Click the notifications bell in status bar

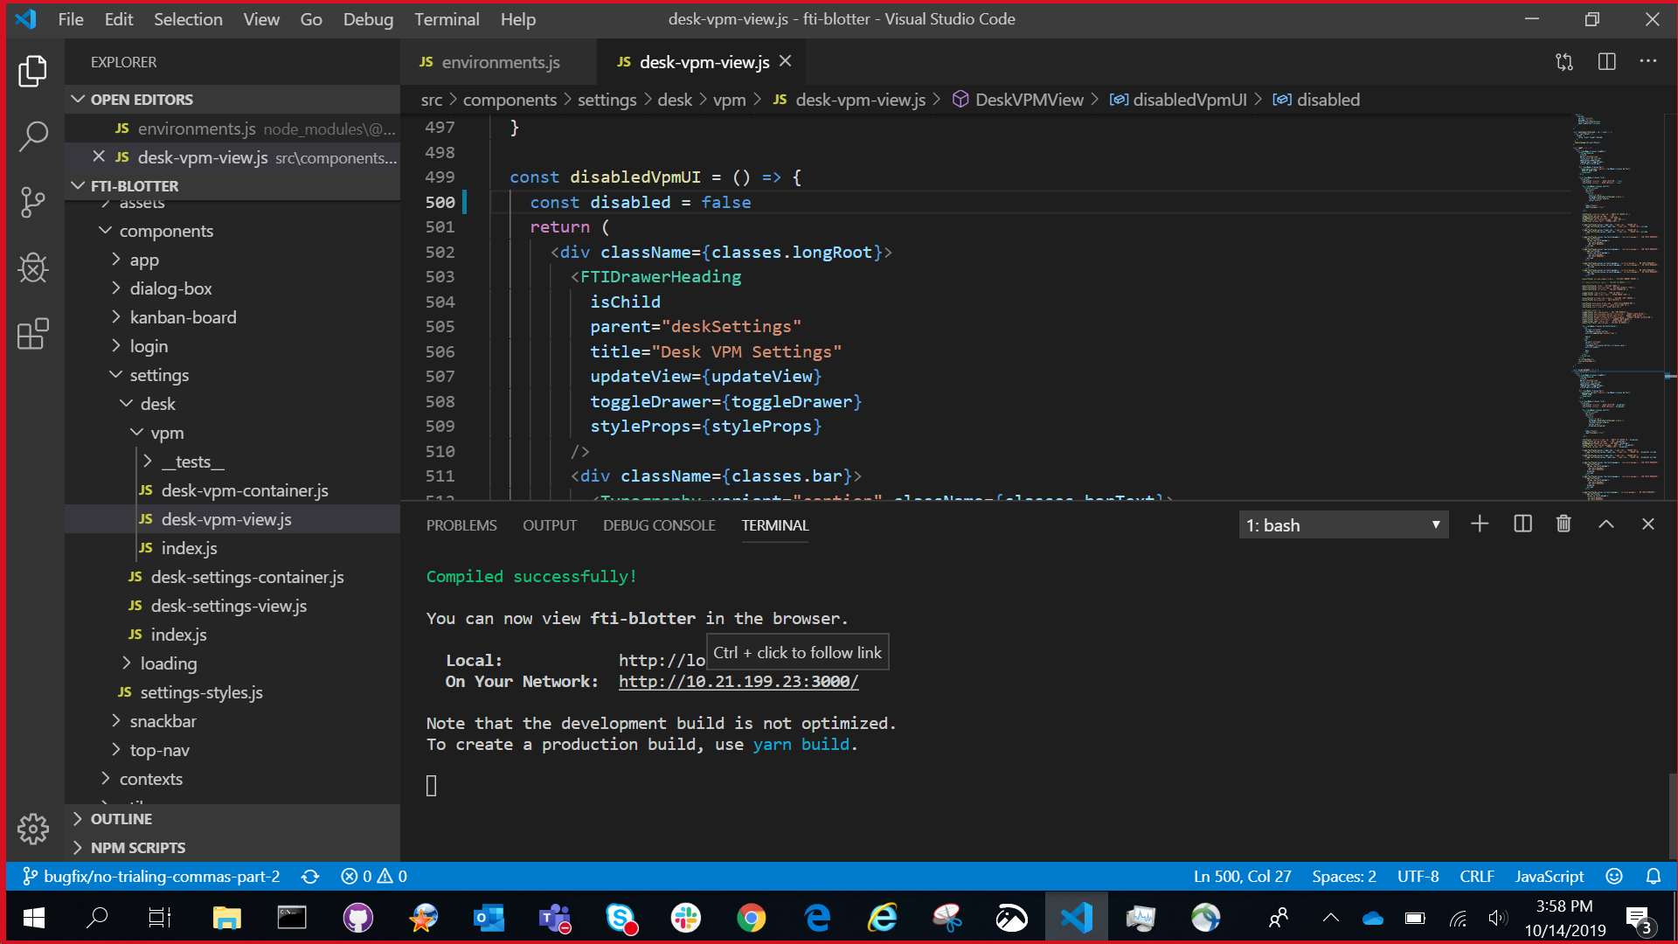[x=1654, y=876]
